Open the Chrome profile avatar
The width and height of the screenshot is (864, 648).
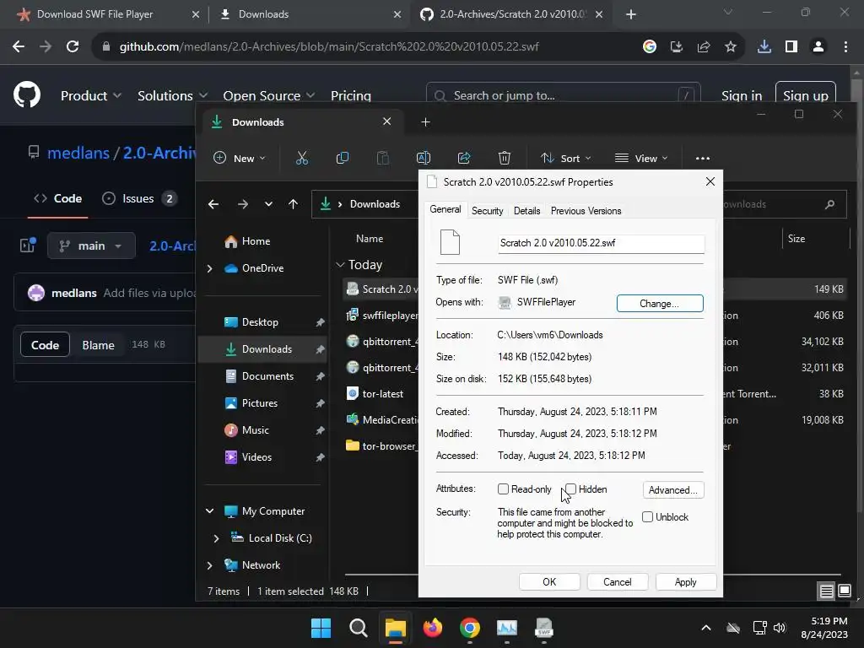818,46
